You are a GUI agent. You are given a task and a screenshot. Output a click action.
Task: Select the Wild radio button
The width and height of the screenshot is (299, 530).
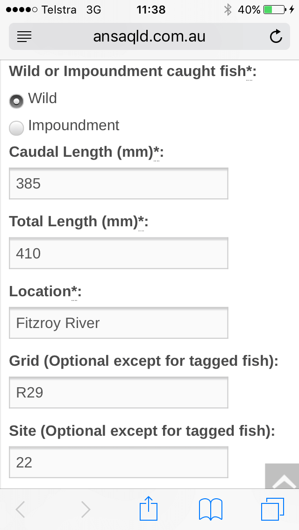click(x=16, y=101)
